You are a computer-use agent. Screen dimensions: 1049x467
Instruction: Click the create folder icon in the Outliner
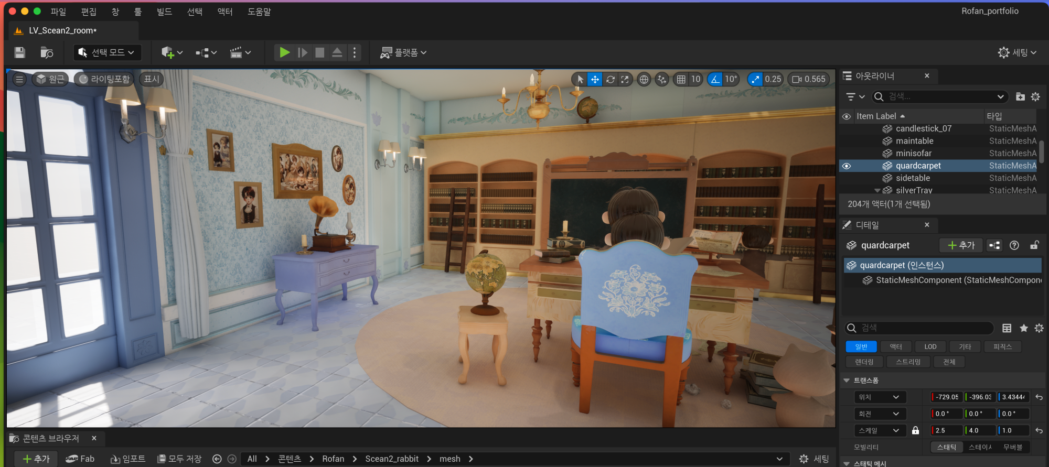(1020, 96)
